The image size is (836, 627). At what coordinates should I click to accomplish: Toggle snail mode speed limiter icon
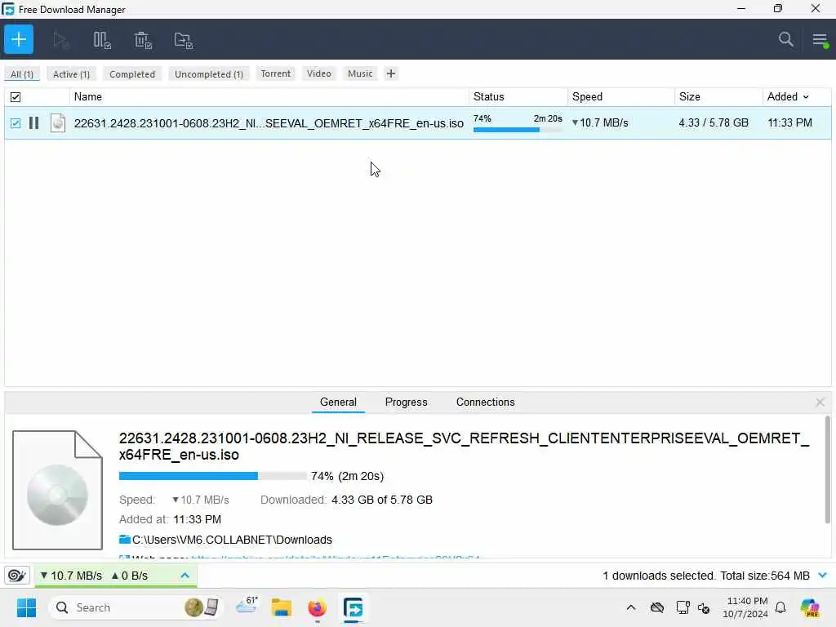pyautogui.click(x=16, y=576)
